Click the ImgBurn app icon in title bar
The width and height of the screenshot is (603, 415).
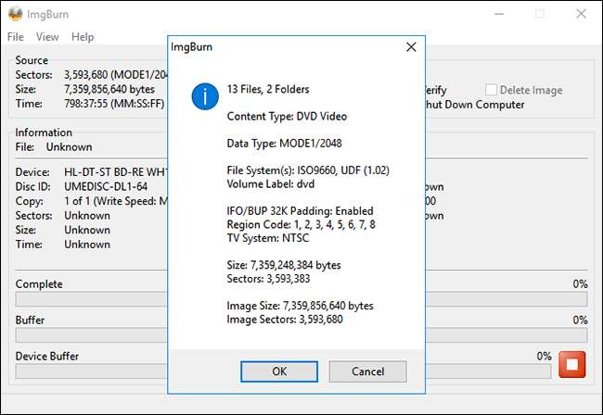point(15,14)
